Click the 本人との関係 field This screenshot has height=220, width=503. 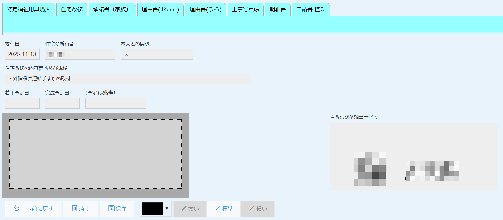click(157, 54)
